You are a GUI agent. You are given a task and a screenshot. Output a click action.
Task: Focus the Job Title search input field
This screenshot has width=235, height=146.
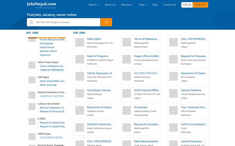pos(64,22)
